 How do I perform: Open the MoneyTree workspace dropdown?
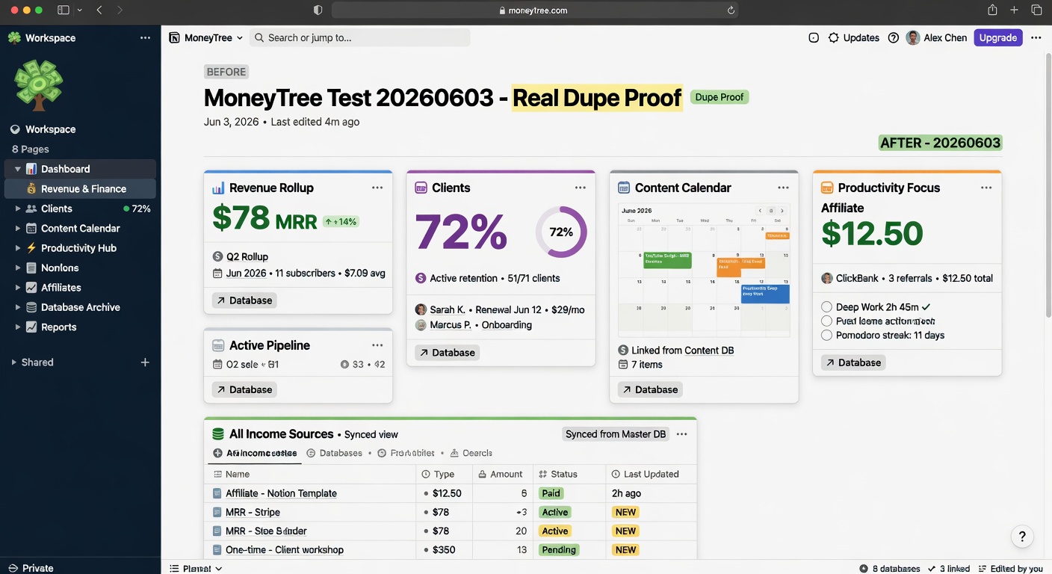tap(206, 37)
